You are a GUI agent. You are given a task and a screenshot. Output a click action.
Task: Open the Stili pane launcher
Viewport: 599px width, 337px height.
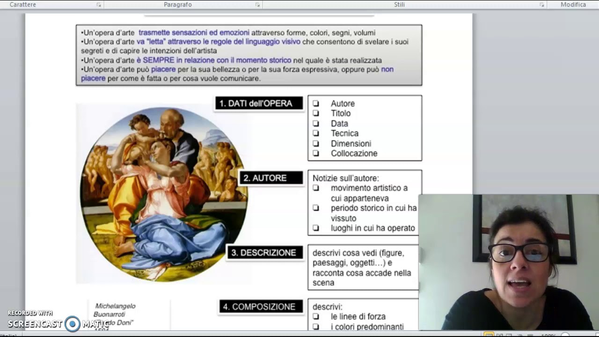tap(542, 5)
